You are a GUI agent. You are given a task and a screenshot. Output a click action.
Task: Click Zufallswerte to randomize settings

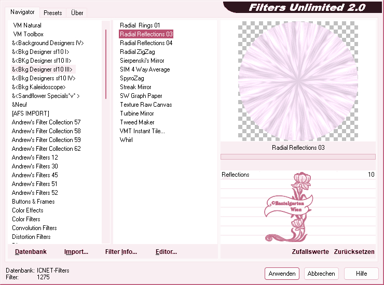tap(310, 252)
